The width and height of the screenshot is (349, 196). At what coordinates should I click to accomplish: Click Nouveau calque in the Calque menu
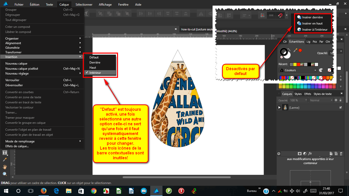tap(42, 64)
